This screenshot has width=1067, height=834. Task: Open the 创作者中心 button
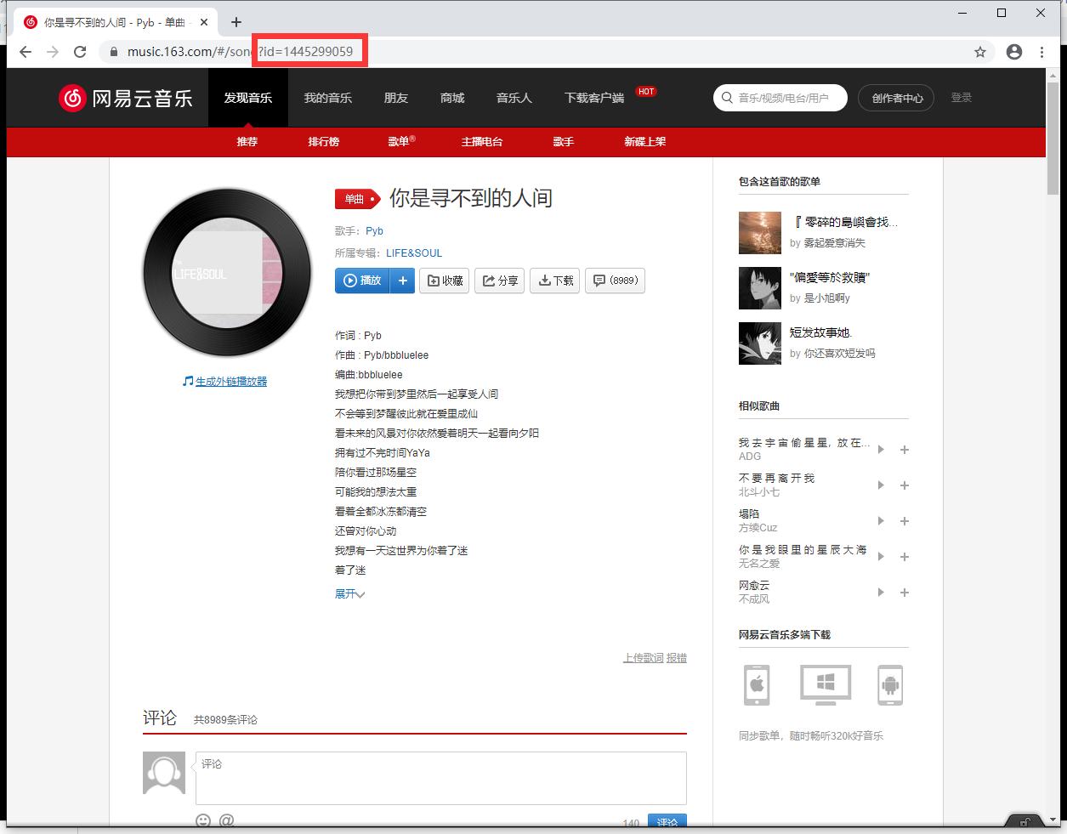pos(896,98)
